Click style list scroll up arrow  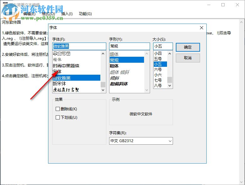(147, 54)
